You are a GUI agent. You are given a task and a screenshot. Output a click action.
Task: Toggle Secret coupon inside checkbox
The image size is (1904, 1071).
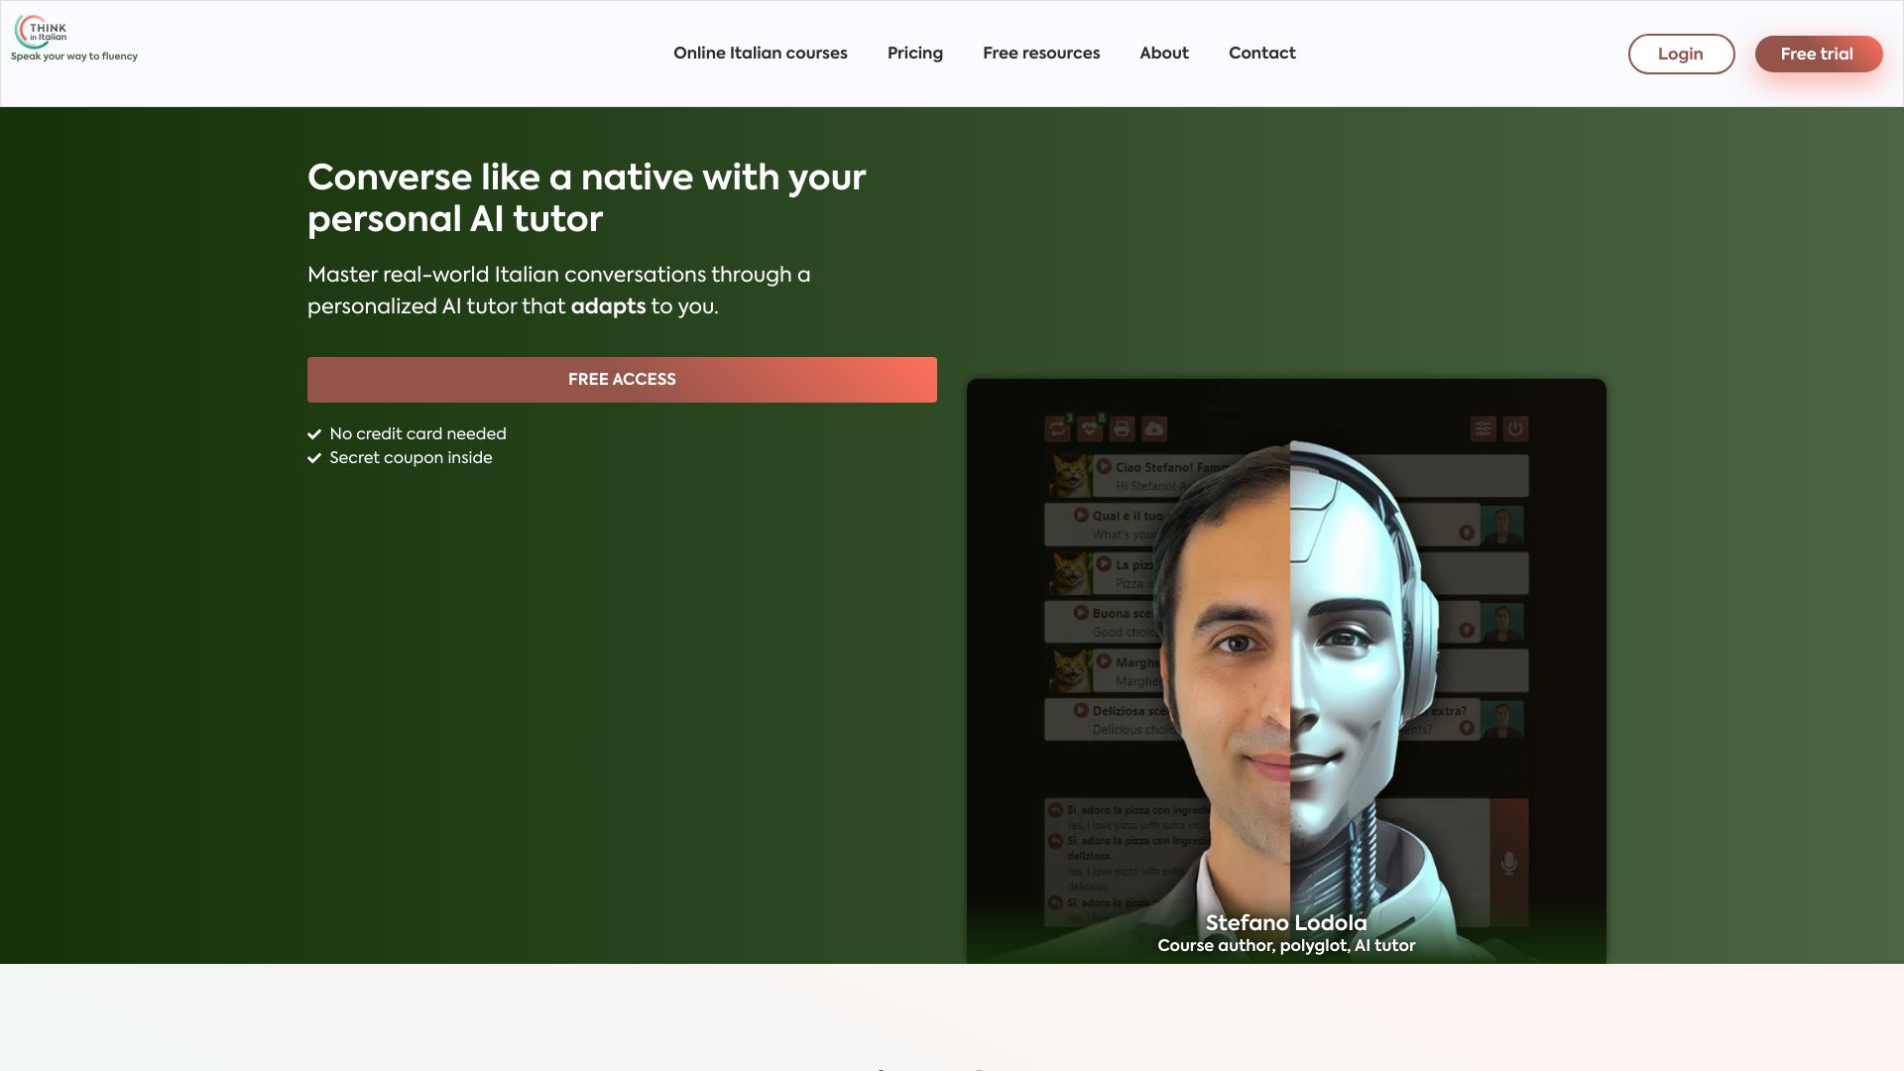point(313,459)
